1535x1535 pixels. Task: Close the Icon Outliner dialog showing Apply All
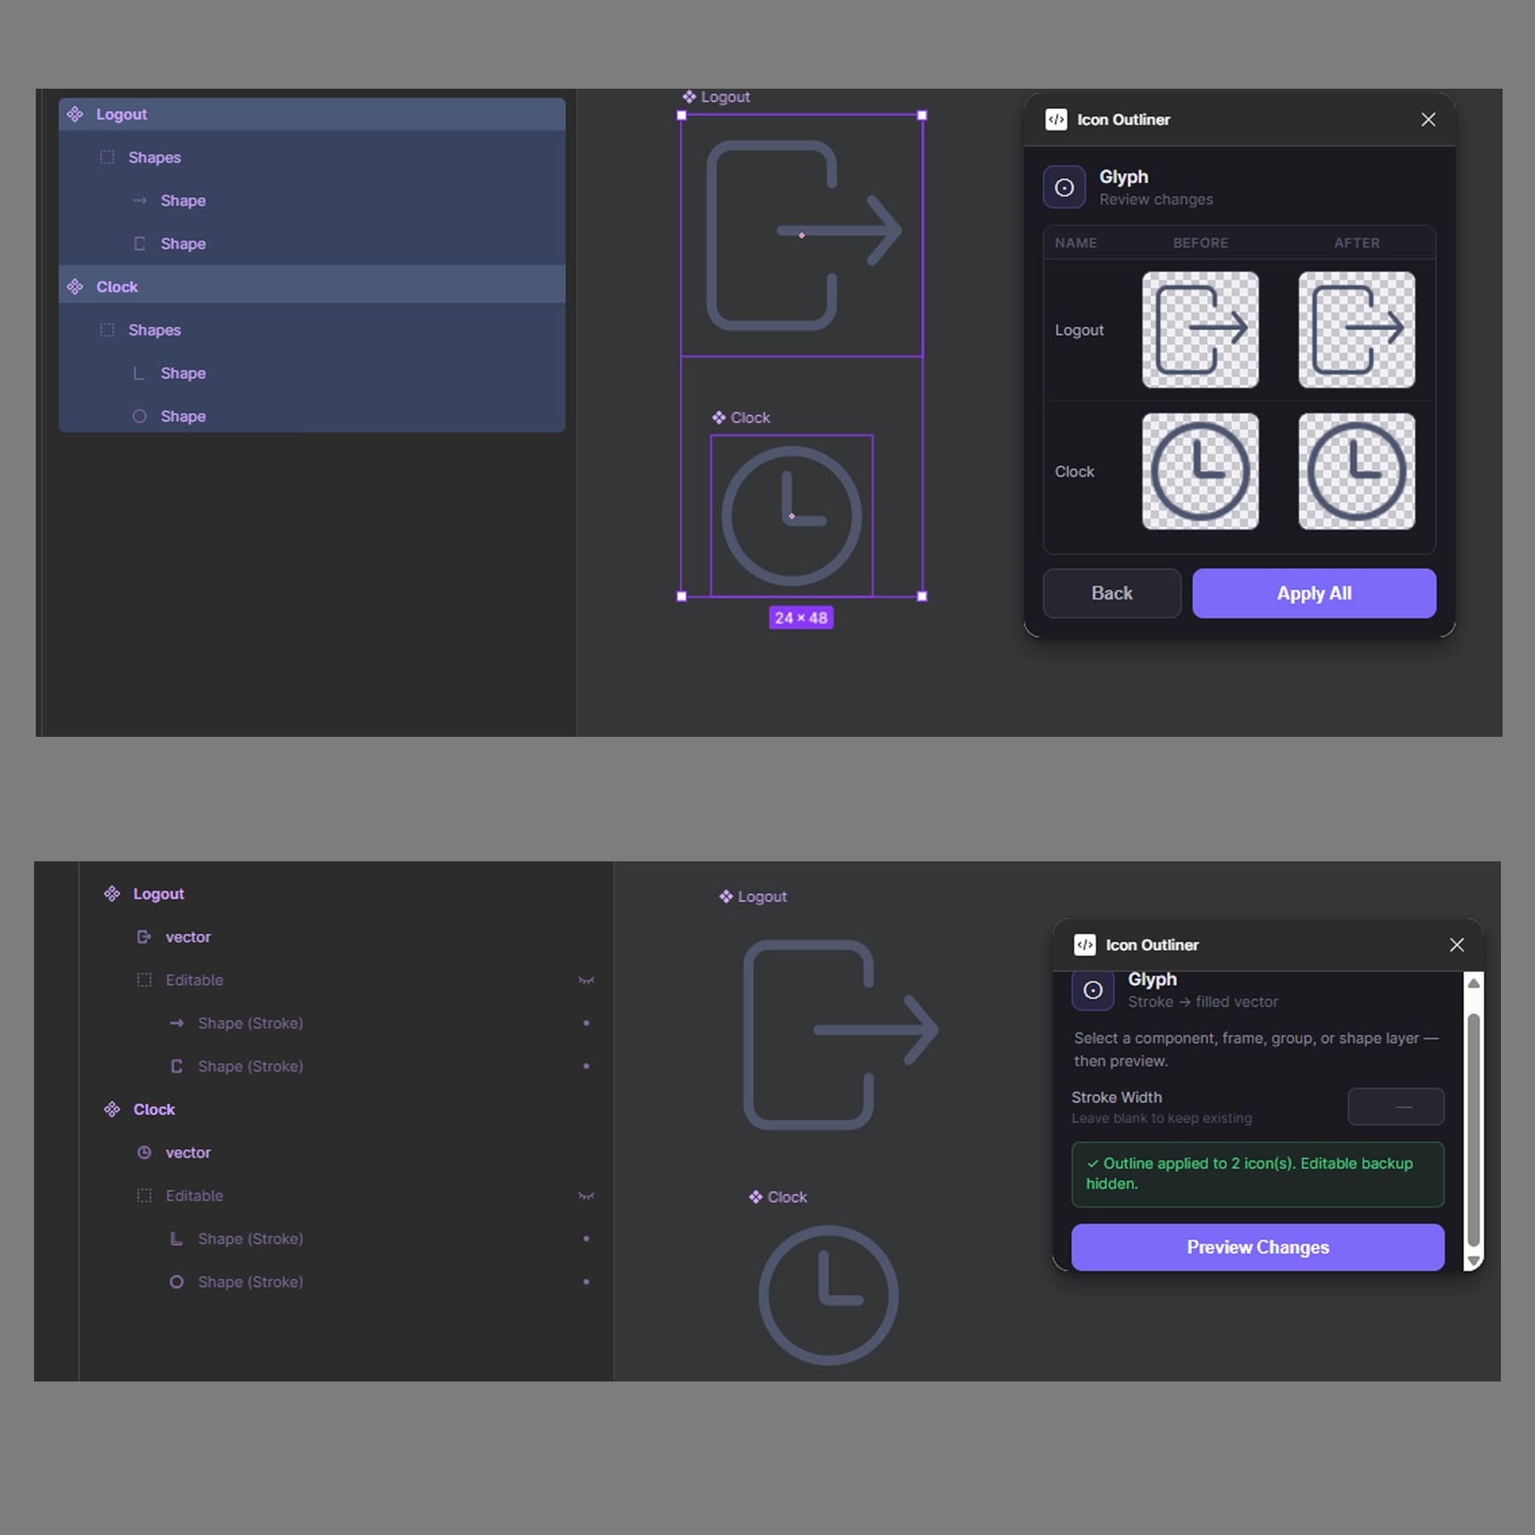click(1428, 119)
